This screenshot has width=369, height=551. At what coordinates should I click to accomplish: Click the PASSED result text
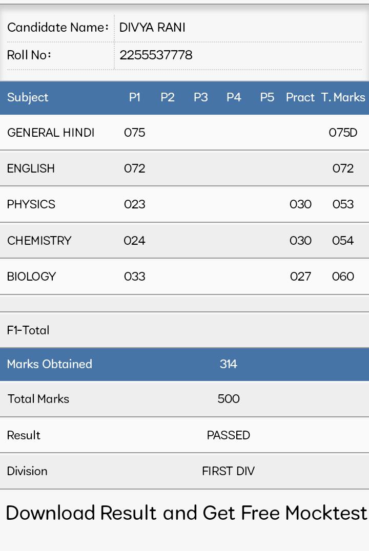(x=228, y=435)
